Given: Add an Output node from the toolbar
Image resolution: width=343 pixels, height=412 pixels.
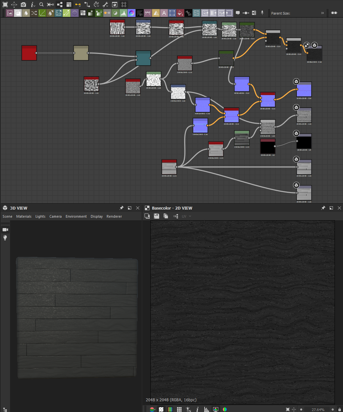Looking at the screenshot, I should click(x=229, y=13).
